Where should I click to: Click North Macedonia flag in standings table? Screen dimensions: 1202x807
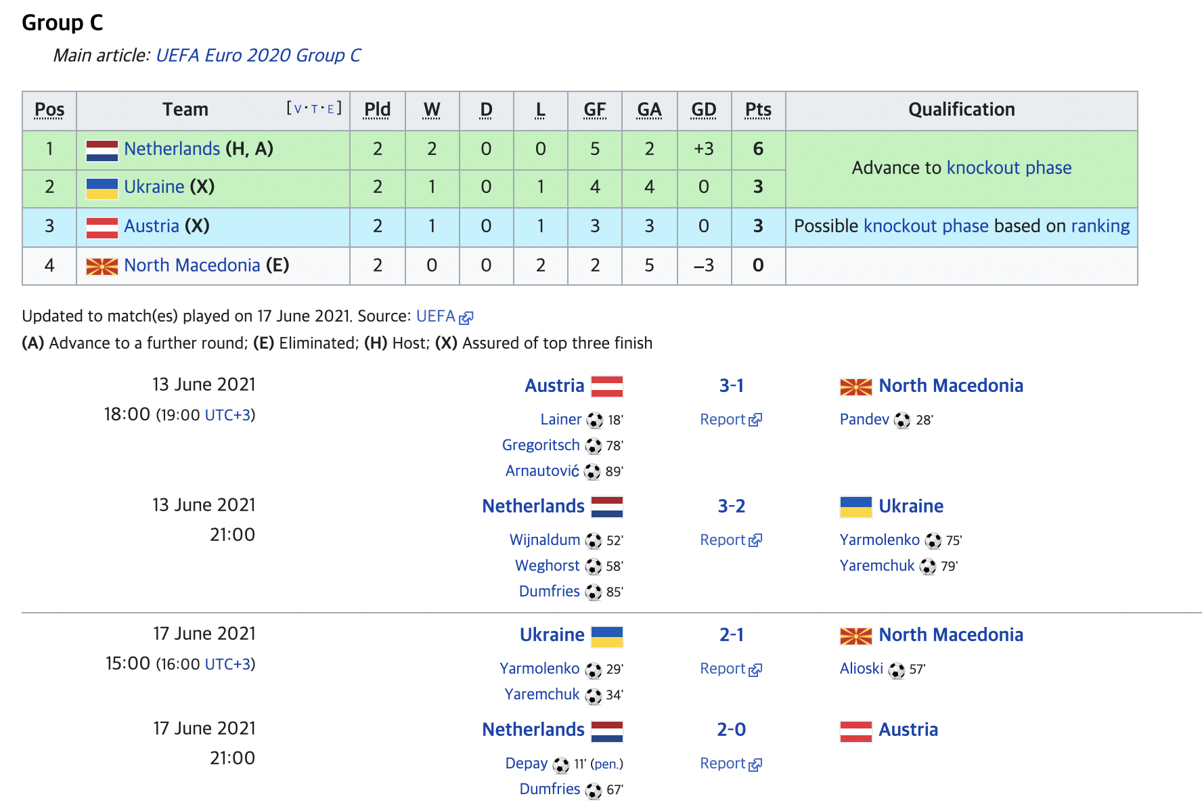point(102,266)
